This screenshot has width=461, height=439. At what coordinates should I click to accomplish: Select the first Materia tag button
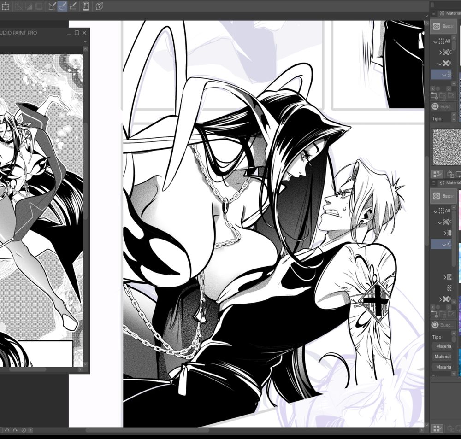pos(442,346)
